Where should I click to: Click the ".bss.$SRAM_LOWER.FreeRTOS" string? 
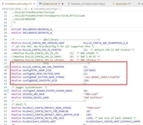pos(102,77)
